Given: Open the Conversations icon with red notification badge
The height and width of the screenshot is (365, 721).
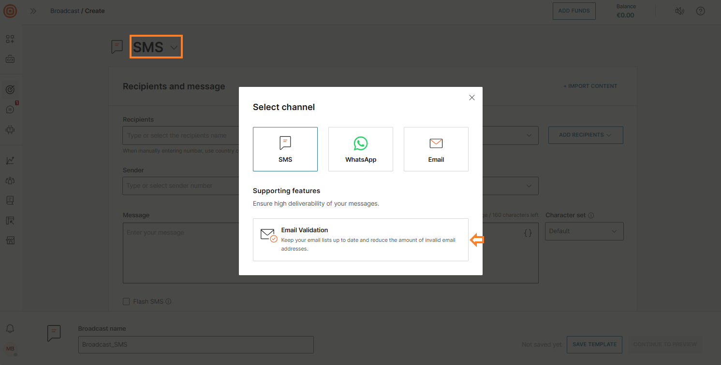Looking at the screenshot, I should pyautogui.click(x=11, y=110).
